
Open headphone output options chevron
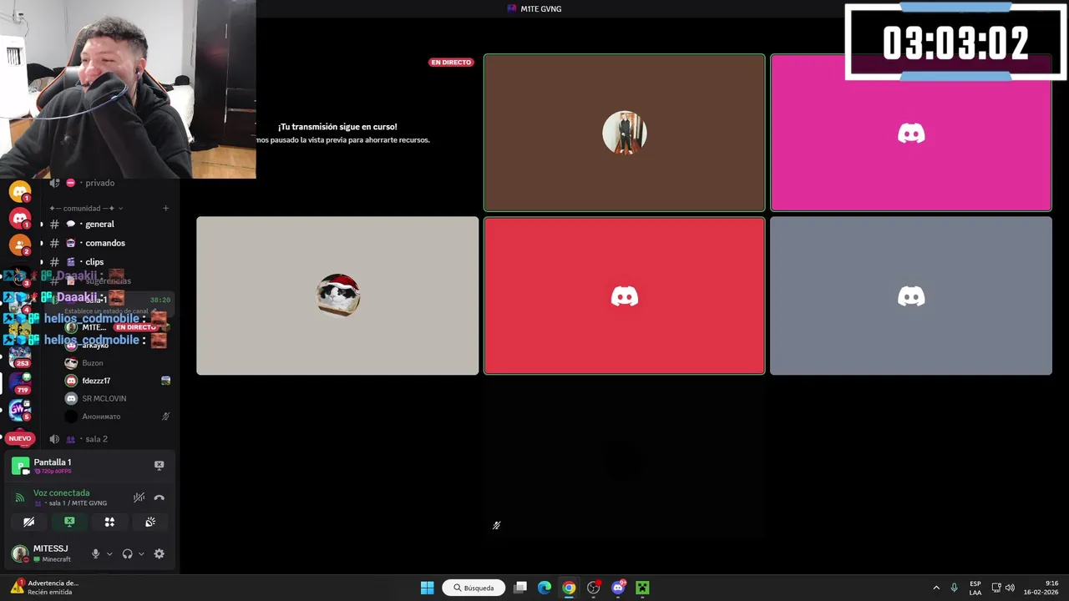pos(141,553)
